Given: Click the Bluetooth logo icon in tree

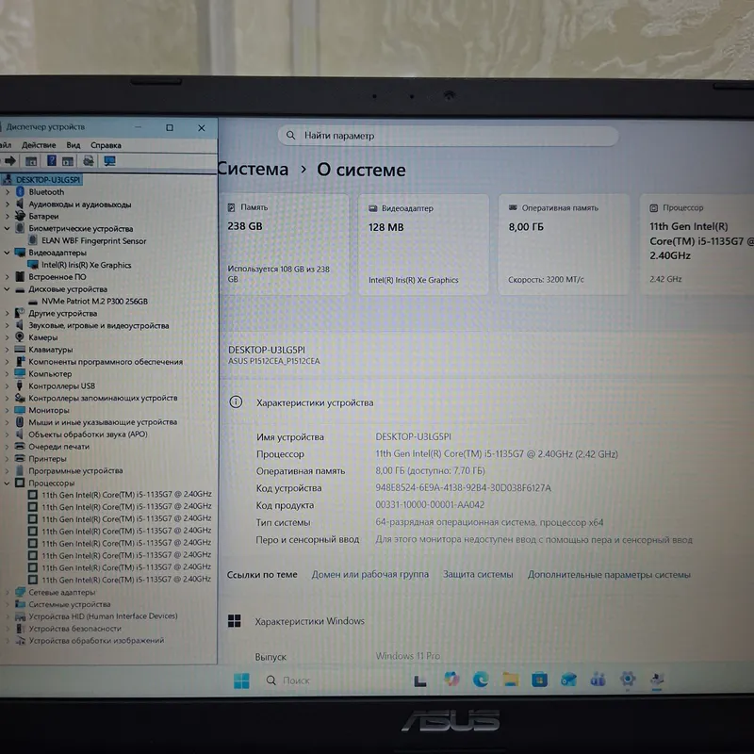Looking at the screenshot, I should pos(20,191).
